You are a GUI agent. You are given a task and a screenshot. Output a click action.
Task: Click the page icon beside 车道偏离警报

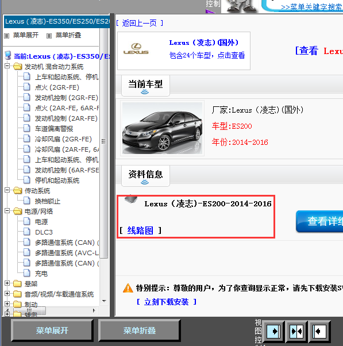click(27, 128)
